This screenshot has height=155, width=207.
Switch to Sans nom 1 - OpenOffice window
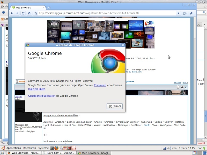59,153
